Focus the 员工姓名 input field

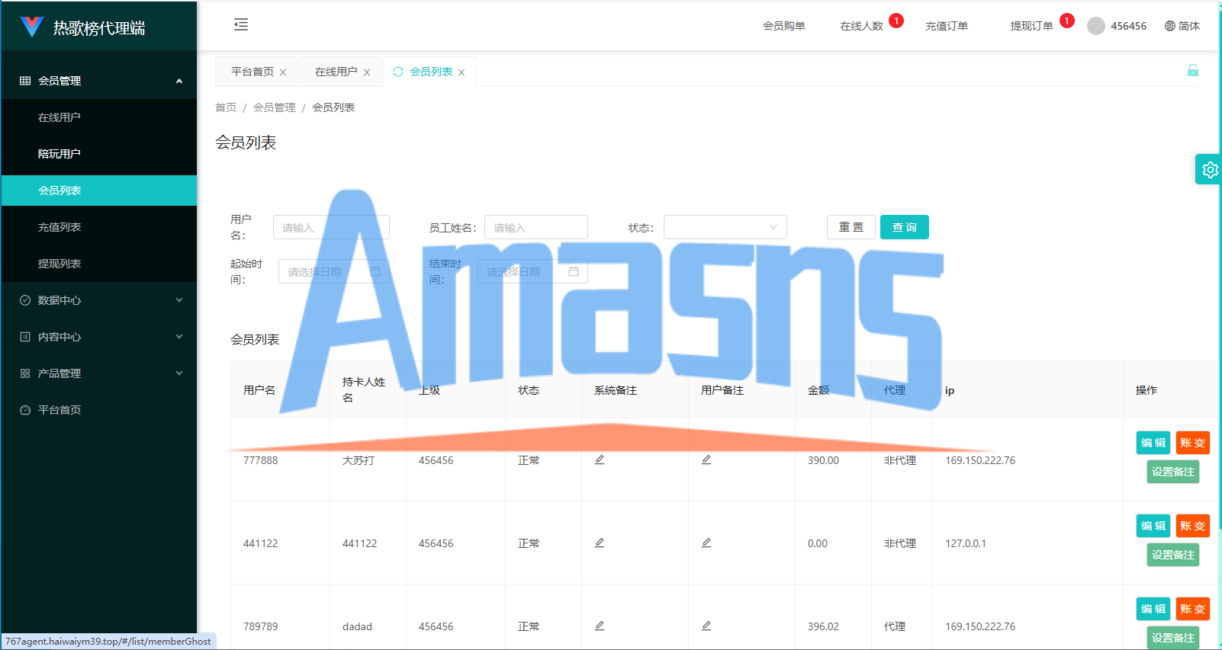[536, 227]
